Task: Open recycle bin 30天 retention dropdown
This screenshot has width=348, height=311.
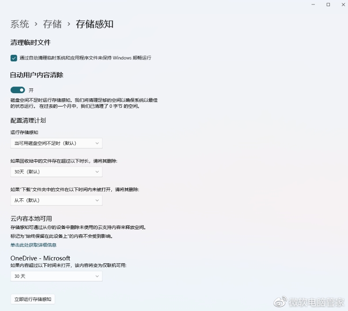Action: (57, 172)
